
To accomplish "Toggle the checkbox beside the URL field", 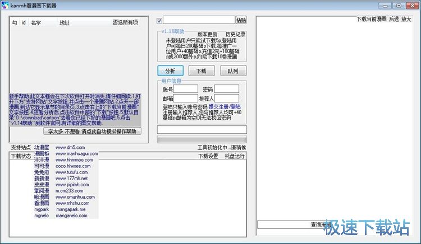I will [x=159, y=20].
